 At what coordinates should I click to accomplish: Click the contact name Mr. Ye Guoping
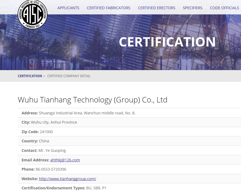[x=52, y=151]
